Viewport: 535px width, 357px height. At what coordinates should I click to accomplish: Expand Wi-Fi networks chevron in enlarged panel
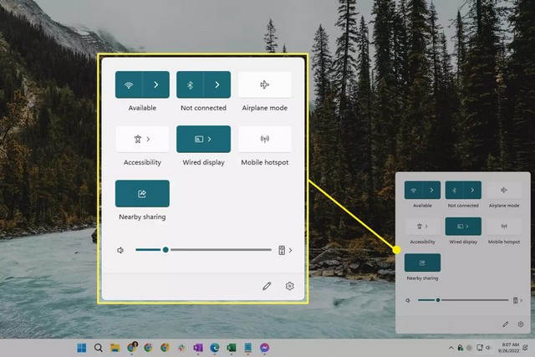click(x=156, y=84)
